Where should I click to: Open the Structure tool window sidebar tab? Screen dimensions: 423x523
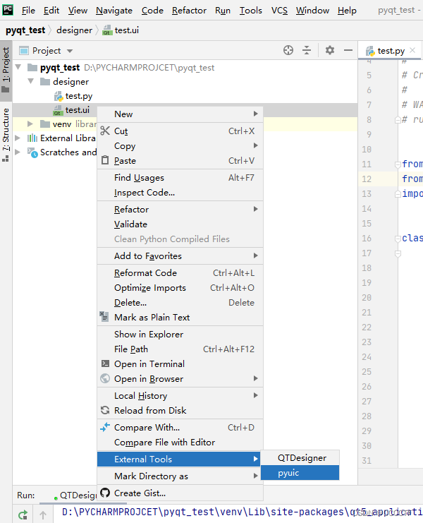coord(6,135)
